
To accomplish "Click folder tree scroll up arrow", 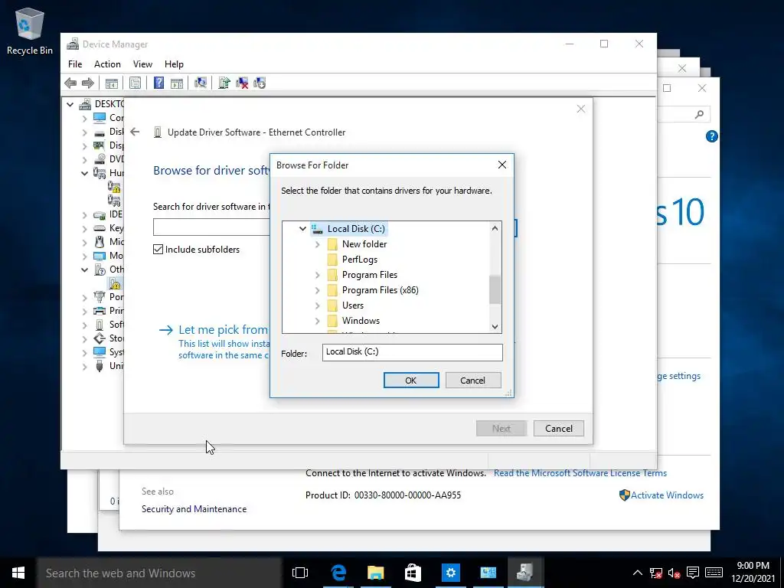I will [x=495, y=228].
